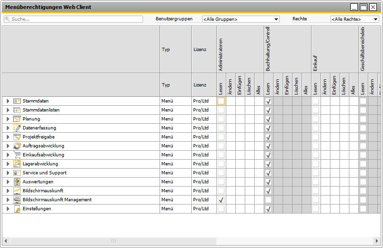The image size is (383, 248).
Task: Click the Geschäftsbereichsleiter group header
Action: [370, 50]
